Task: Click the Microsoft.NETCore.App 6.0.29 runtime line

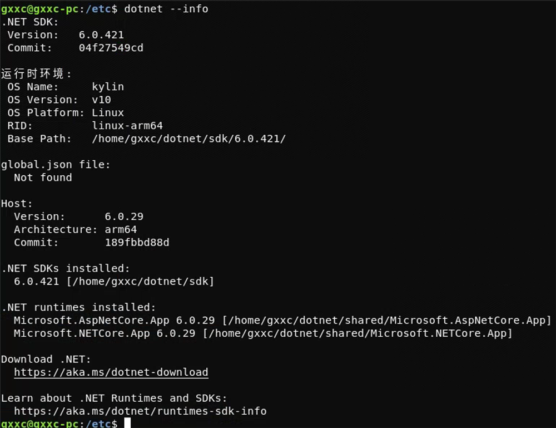Action: [263, 333]
